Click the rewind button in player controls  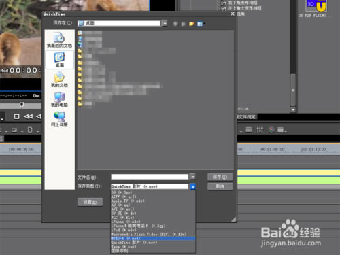coord(28,116)
